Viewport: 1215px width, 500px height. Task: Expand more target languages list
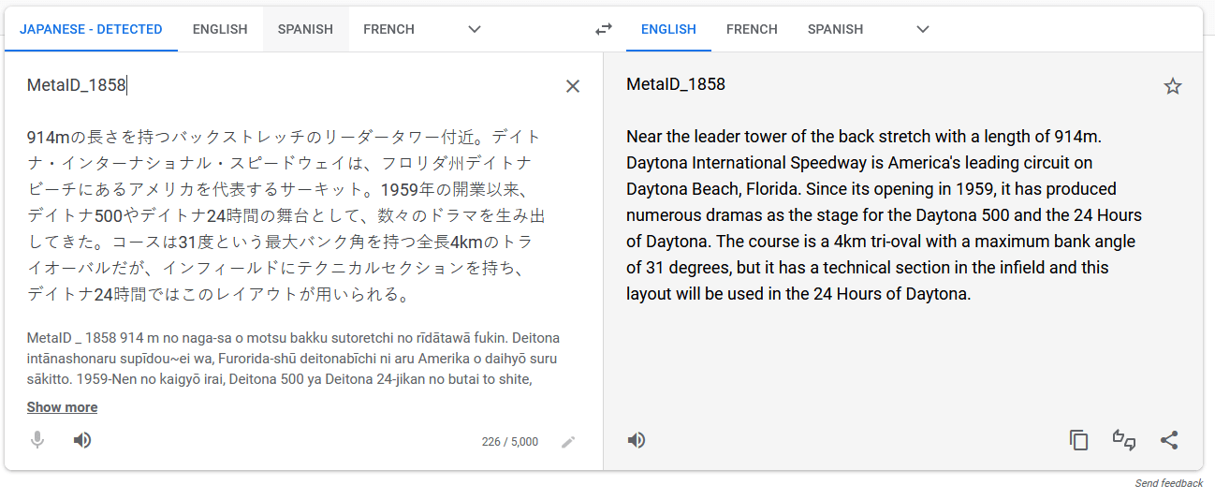point(923,29)
